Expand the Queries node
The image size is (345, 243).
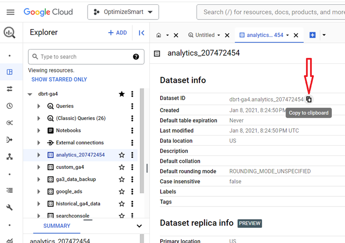39,106
